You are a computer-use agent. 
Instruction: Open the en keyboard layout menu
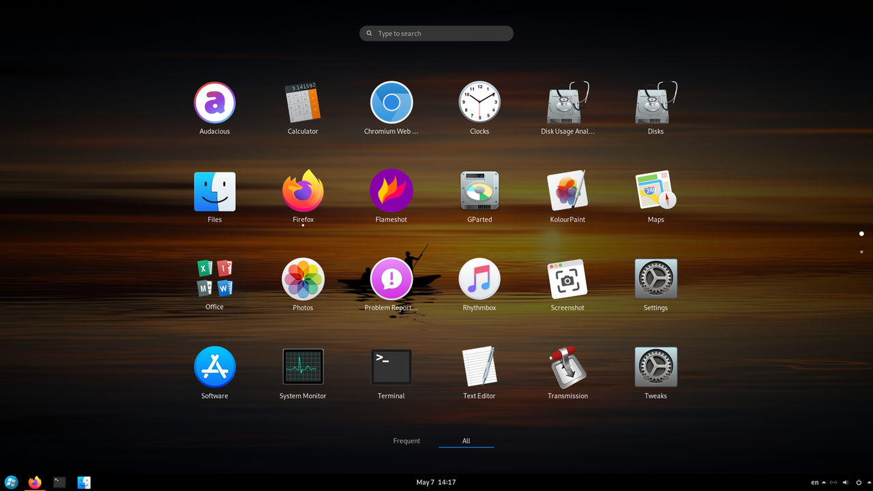[x=818, y=482]
